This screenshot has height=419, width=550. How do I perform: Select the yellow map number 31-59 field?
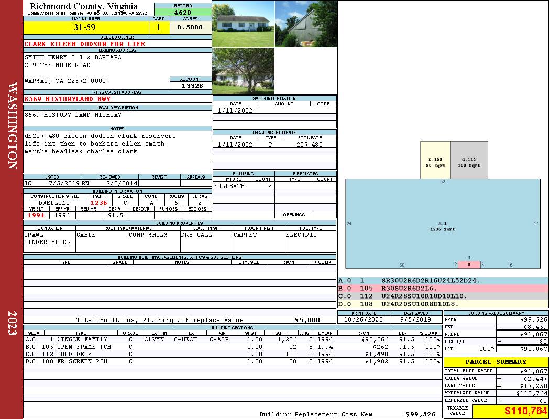86,28
